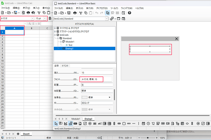Open the ツール(T) menu in the Basic IDE

pos(114,8)
